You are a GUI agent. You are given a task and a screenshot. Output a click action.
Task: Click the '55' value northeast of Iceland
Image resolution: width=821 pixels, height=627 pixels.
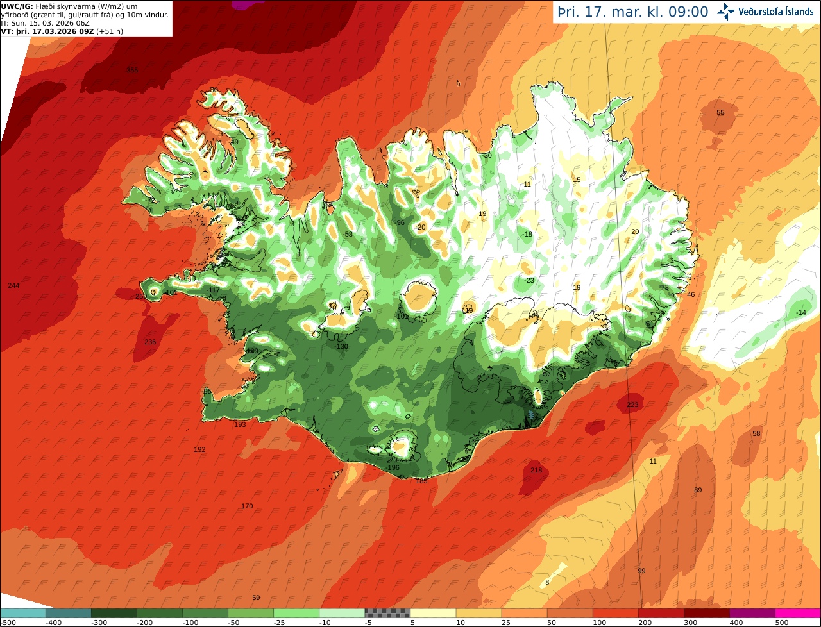[x=720, y=112]
